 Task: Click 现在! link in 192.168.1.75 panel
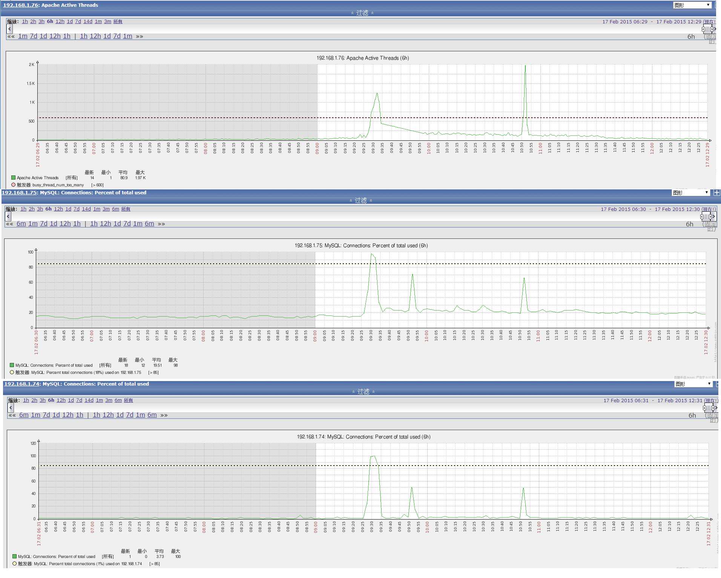pos(709,209)
